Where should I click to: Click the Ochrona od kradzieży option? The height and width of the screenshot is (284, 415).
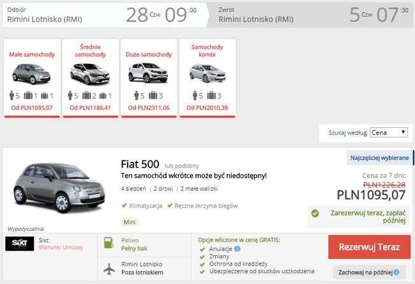pos(239,264)
